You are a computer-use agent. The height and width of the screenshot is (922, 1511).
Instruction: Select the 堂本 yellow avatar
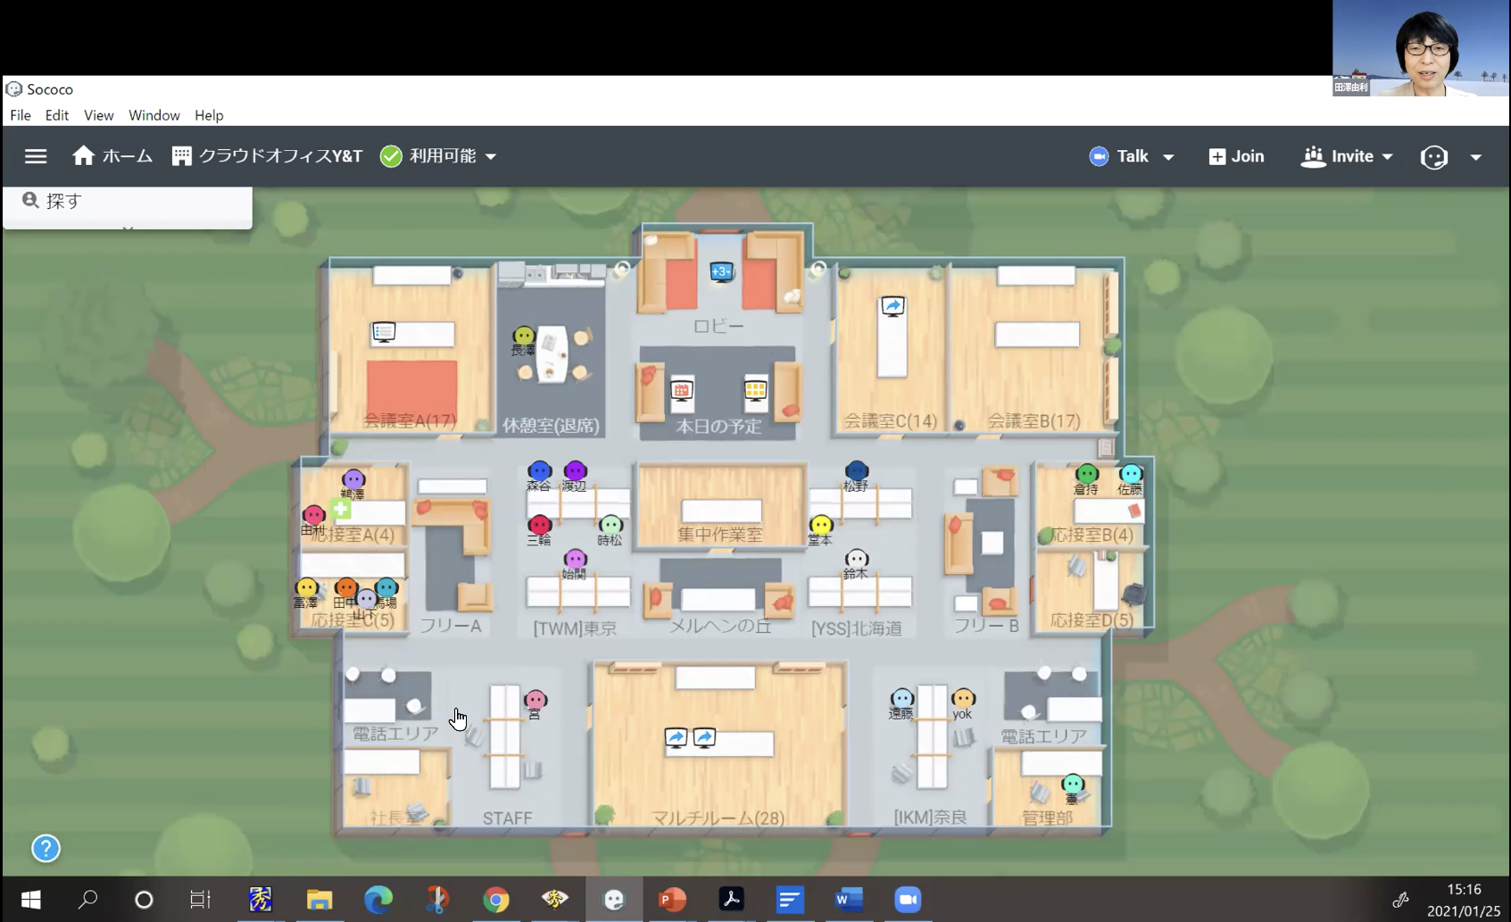[x=820, y=526]
